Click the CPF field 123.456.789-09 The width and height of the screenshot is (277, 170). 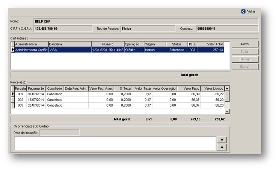(x=63, y=29)
